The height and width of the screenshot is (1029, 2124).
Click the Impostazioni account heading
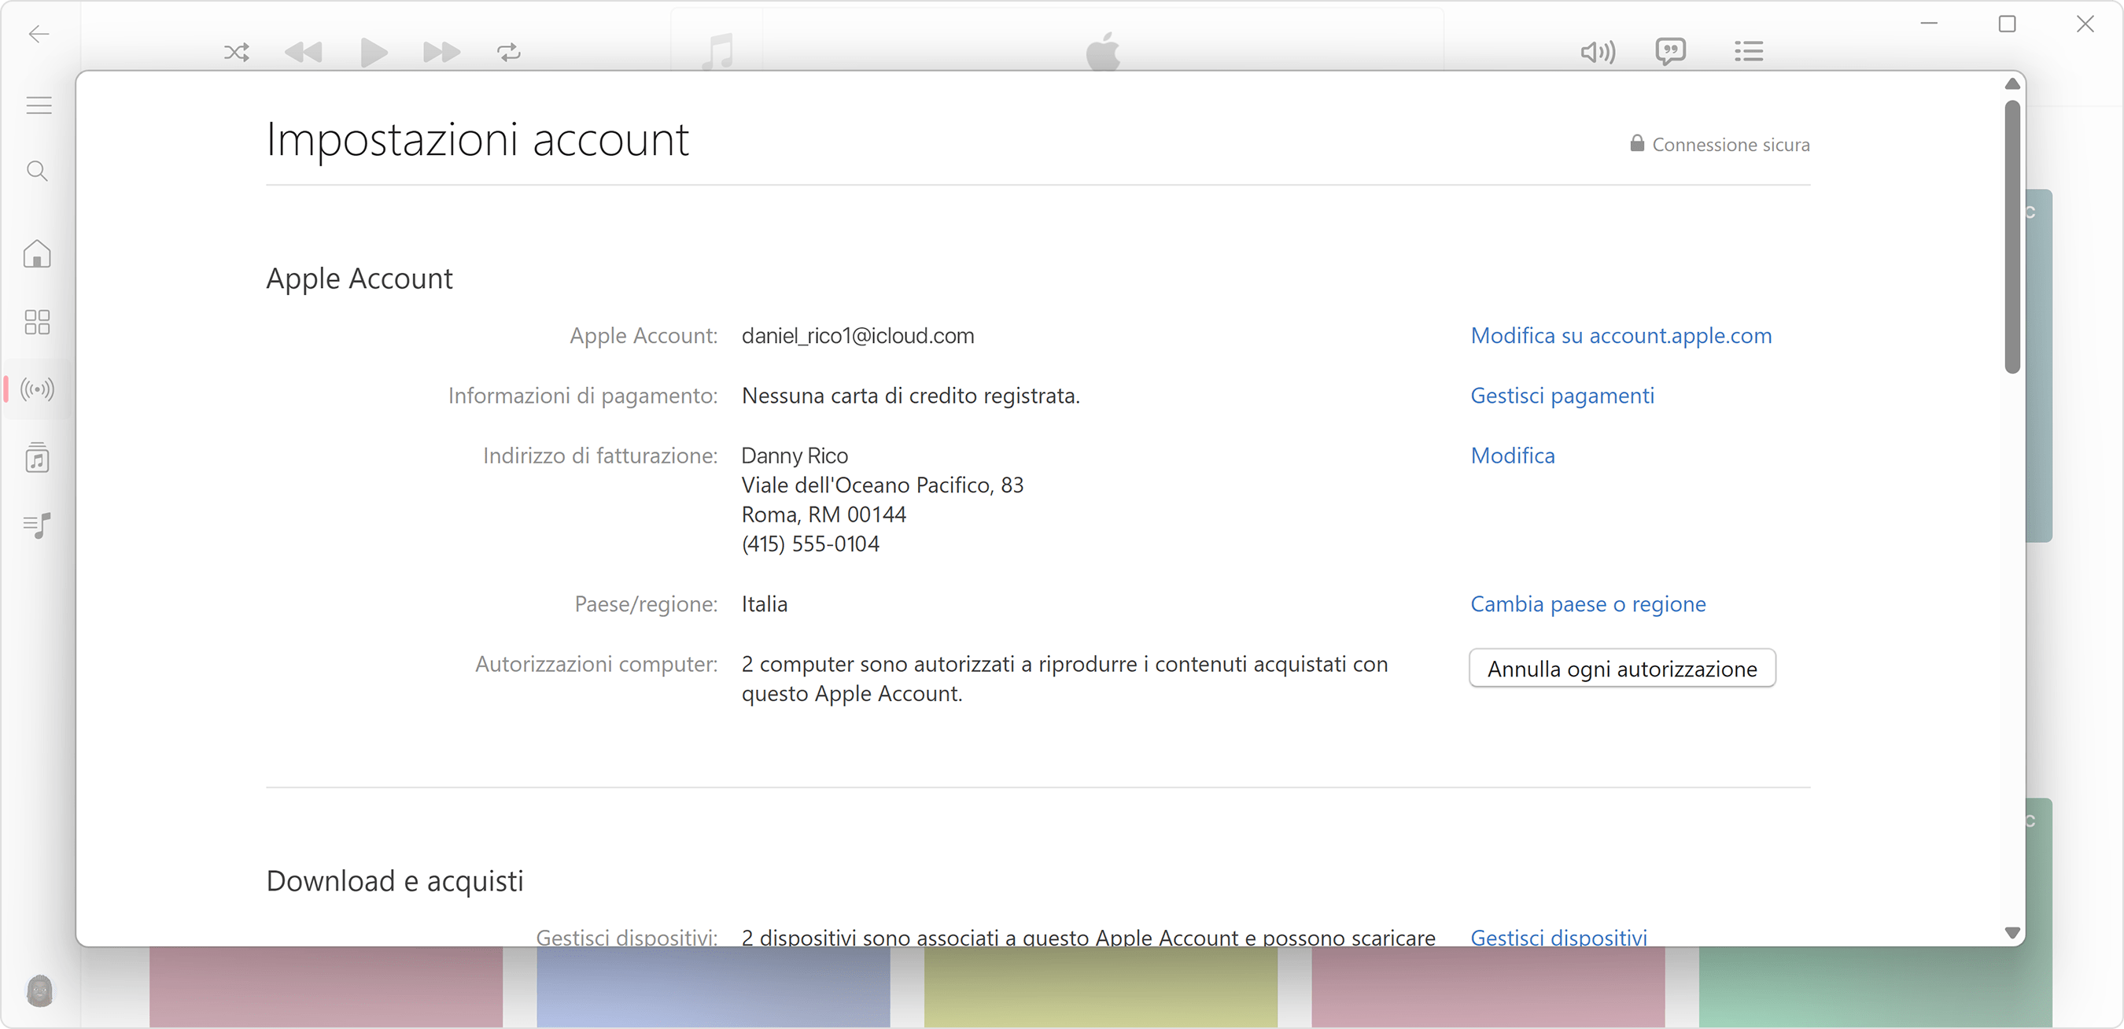coord(478,139)
